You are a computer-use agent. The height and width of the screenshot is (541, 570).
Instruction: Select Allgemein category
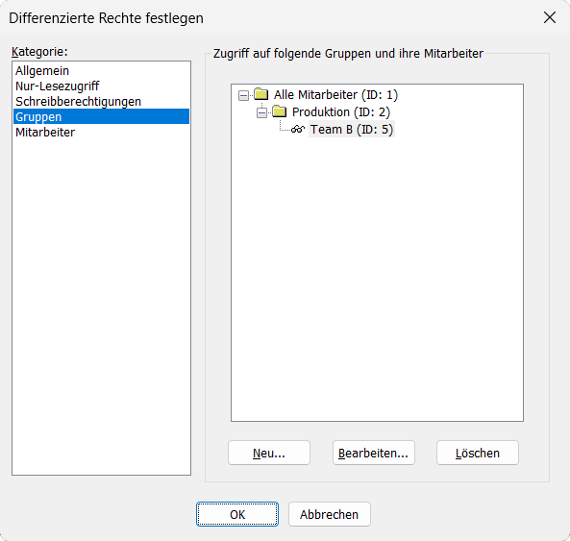pyautogui.click(x=101, y=70)
